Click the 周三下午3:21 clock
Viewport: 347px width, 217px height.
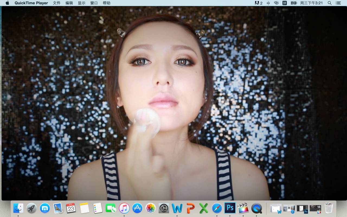click(x=311, y=3)
